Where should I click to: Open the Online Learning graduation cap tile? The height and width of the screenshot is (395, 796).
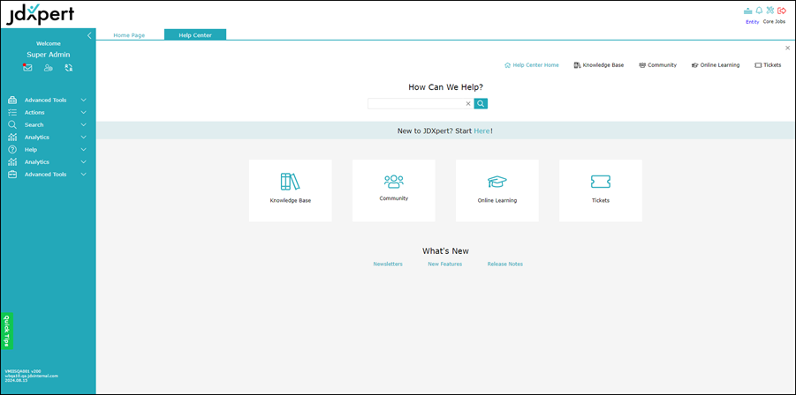click(x=497, y=190)
